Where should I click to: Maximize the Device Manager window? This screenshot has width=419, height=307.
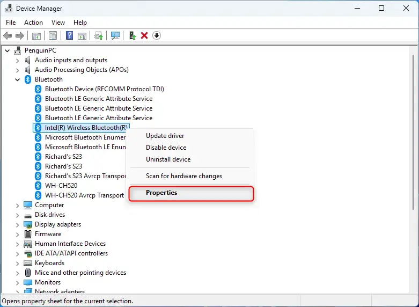(381, 8)
